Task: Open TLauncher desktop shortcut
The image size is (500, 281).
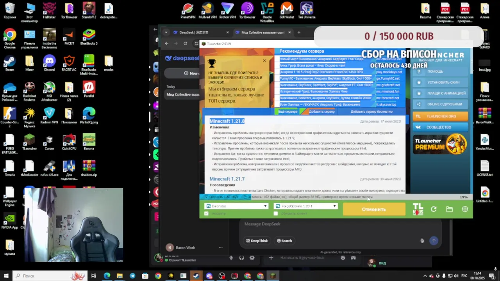Action: [x=29, y=142]
